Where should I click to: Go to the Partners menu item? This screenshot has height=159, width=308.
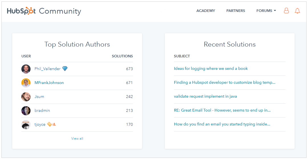click(x=236, y=11)
